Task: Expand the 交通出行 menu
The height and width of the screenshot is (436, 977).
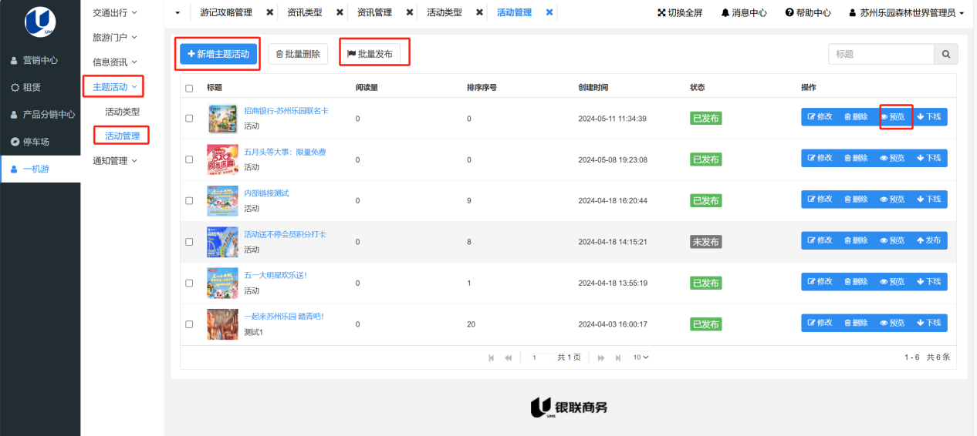Action: 115,12
